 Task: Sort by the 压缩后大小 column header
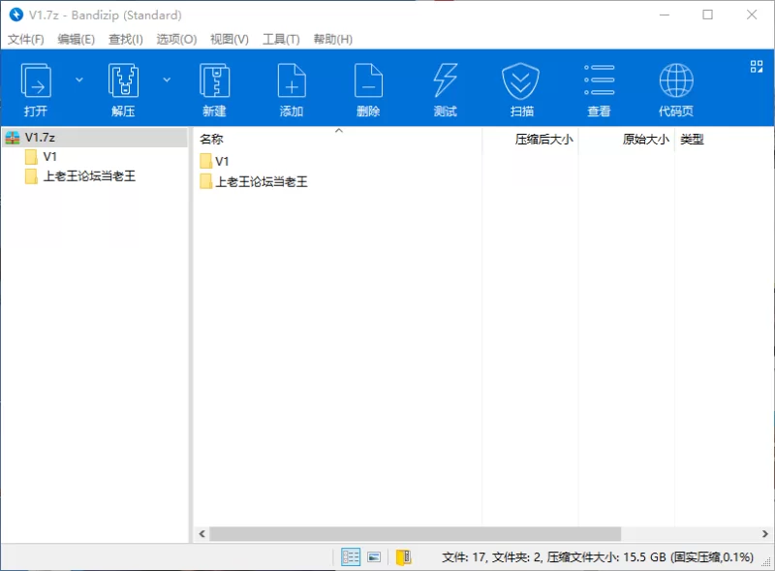530,139
